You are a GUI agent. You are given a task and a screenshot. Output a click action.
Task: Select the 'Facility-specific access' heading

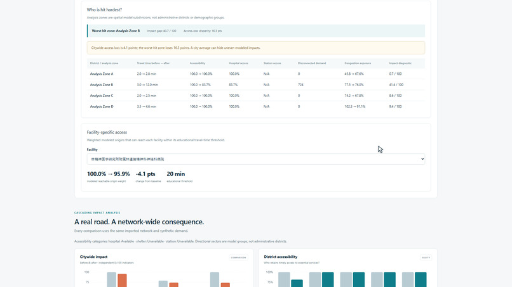coord(107,132)
